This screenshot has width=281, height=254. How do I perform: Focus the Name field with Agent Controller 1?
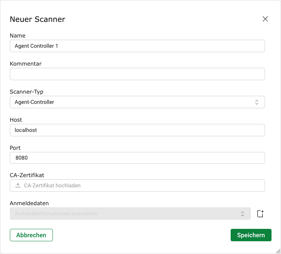[x=137, y=46]
